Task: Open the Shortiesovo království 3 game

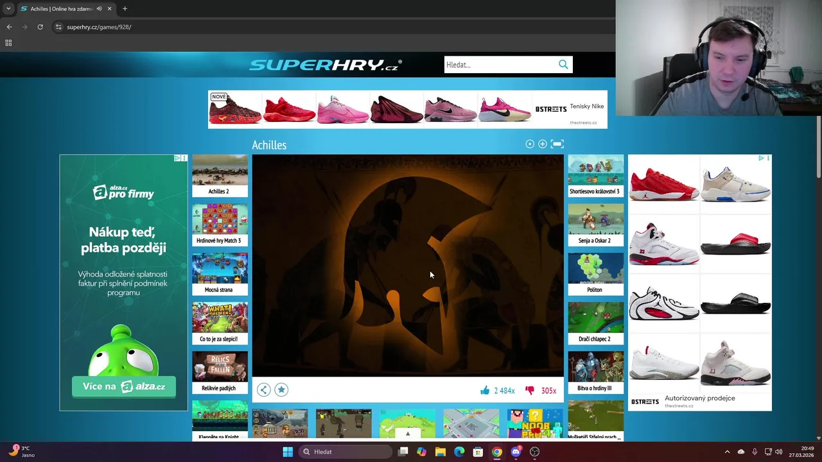Action: (595, 176)
